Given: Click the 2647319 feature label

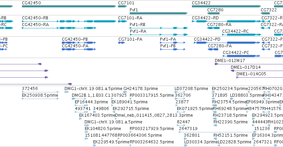Looking at the screenshot, I should [x=188, y=129].
